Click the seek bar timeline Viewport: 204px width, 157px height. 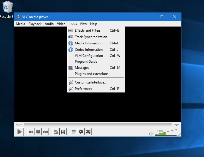[x=98, y=125]
